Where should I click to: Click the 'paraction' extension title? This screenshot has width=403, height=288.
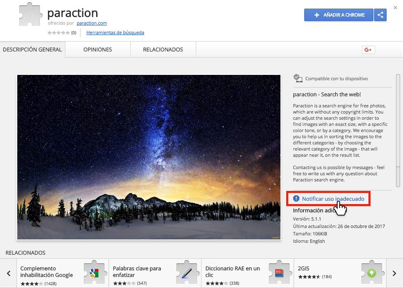tap(73, 13)
